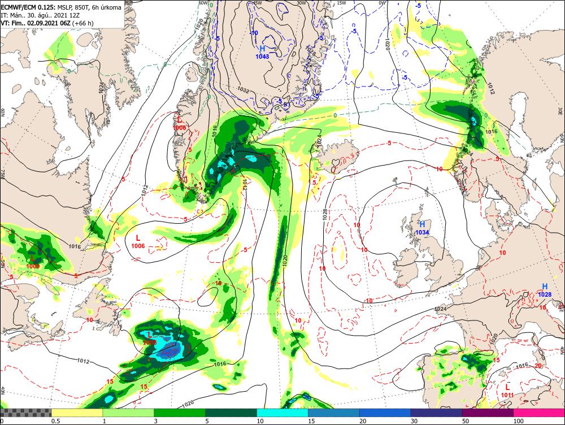Click the grey checkered 0–0.5 legend swatch
This screenshot has width=565, height=425.
[26, 413]
